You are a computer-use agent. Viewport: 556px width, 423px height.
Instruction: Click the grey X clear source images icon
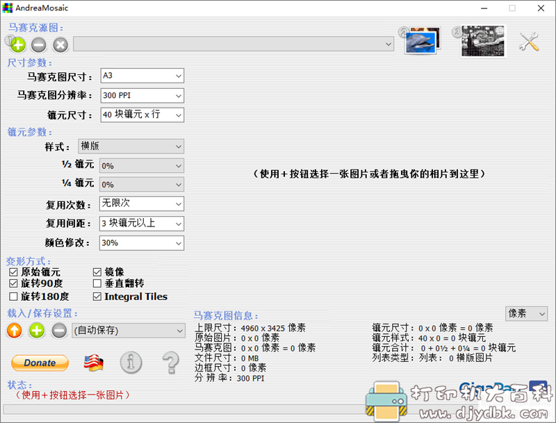(60, 45)
